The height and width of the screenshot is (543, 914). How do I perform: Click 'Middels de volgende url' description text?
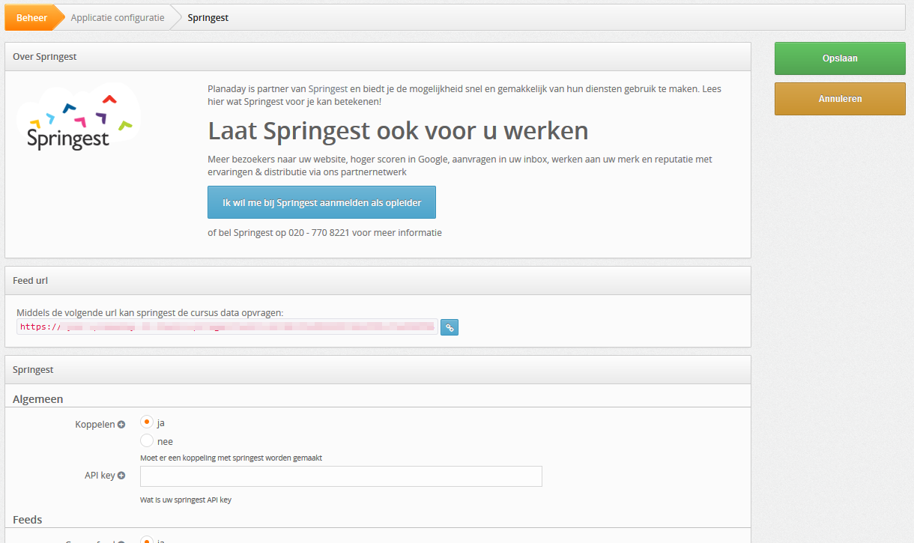pyautogui.click(x=150, y=312)
